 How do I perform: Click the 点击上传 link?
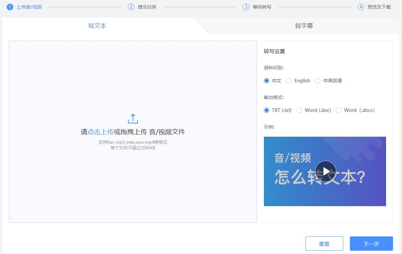coord(101,132)
